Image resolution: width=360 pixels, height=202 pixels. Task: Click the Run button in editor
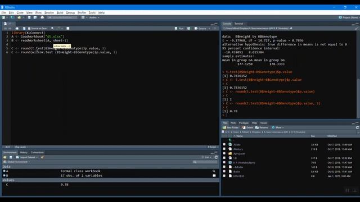point(179,29)
